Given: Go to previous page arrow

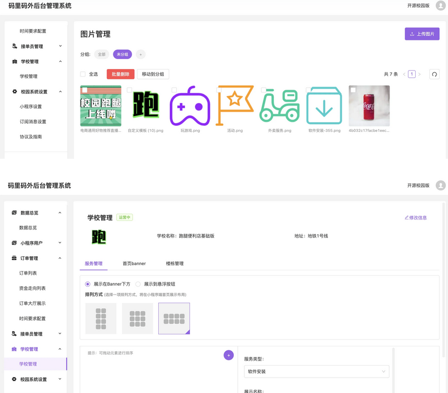Looking at the screenshot, I should click(404, 74).
